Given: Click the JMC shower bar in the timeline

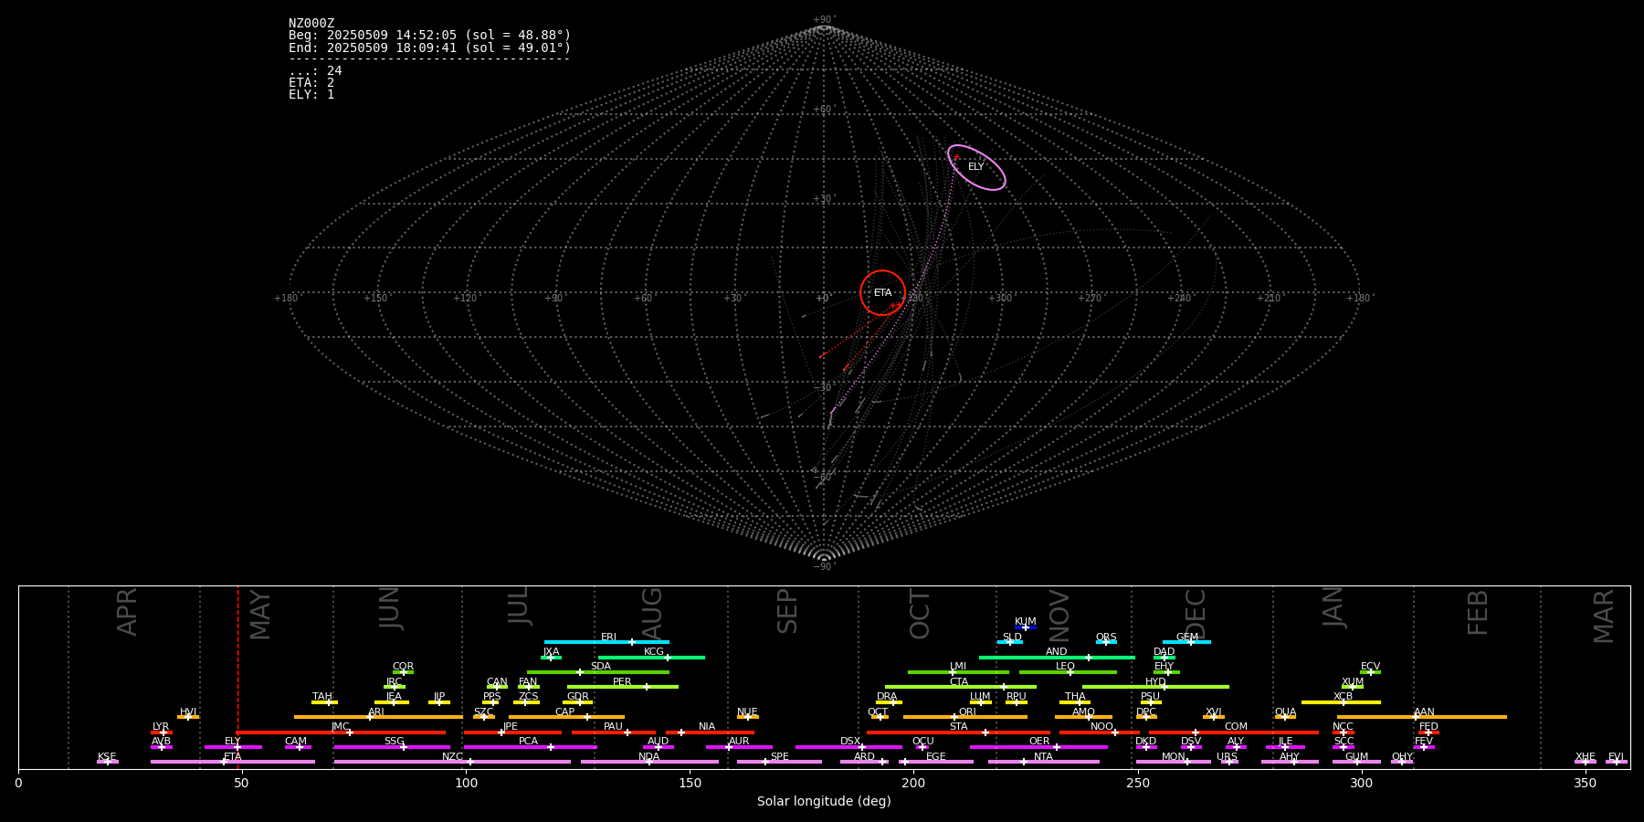Looking at the screenshot, I should pyautogui.click(x=342, y=732).
